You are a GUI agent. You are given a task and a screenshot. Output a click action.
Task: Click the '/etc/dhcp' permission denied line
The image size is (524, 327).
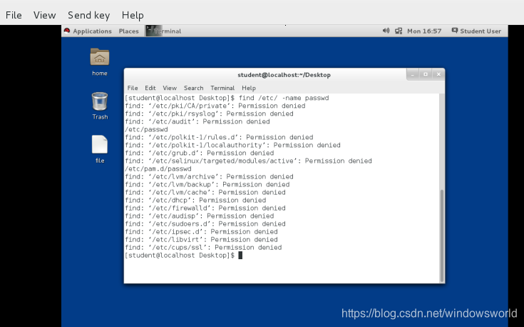pos(195,200)
